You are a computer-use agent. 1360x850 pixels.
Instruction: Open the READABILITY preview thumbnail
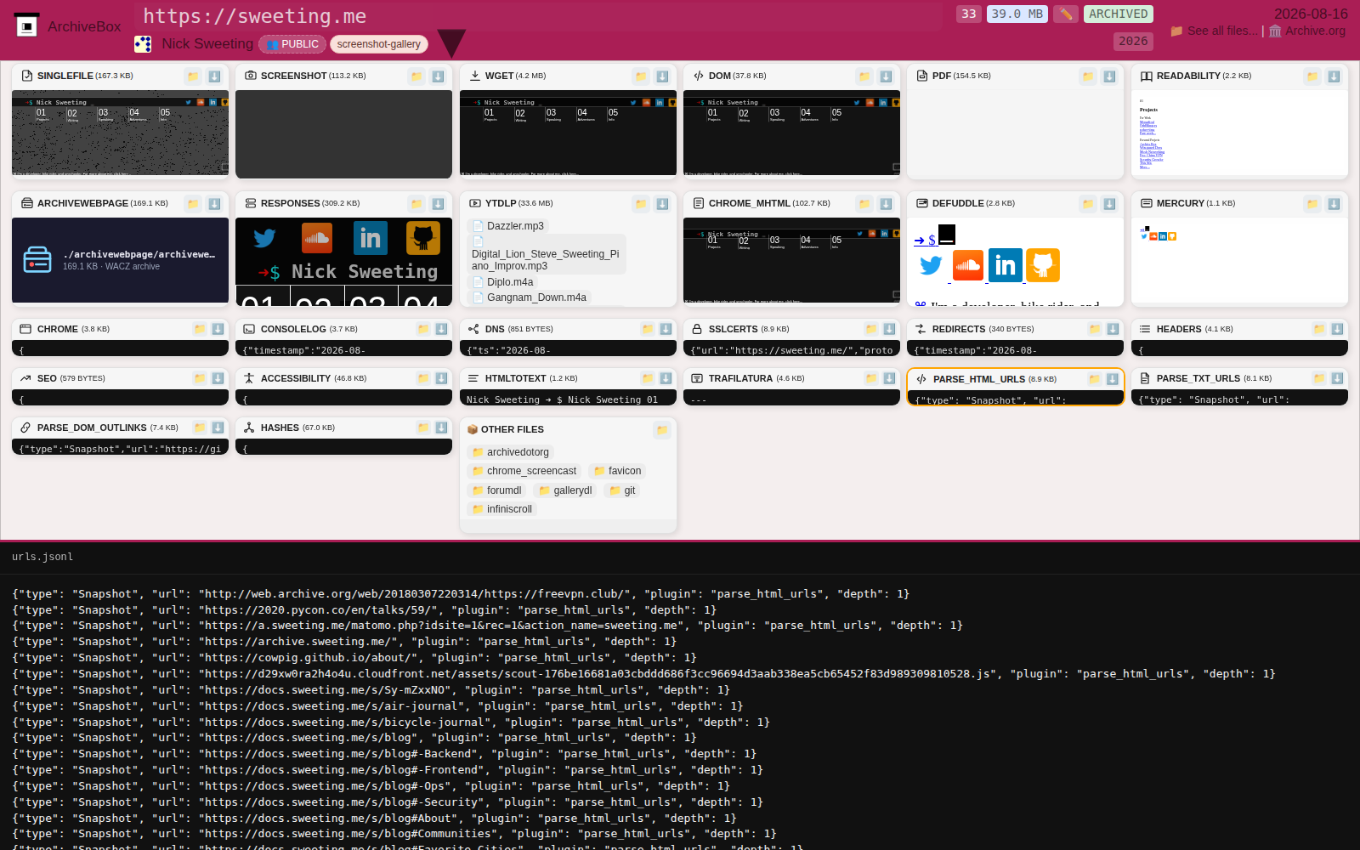click(1239, 134)
